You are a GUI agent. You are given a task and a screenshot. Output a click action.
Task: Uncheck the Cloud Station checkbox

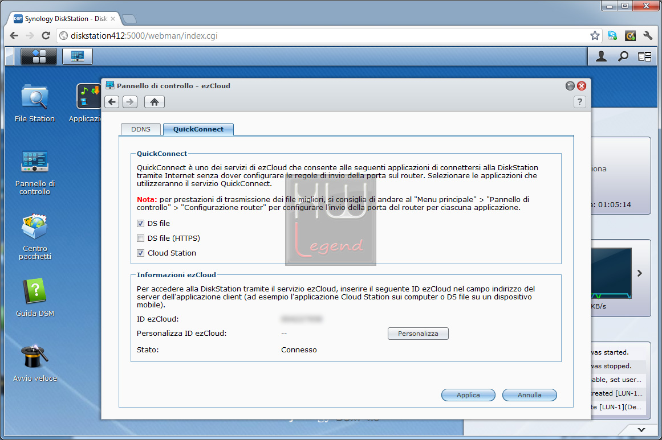tap(141, 253)
